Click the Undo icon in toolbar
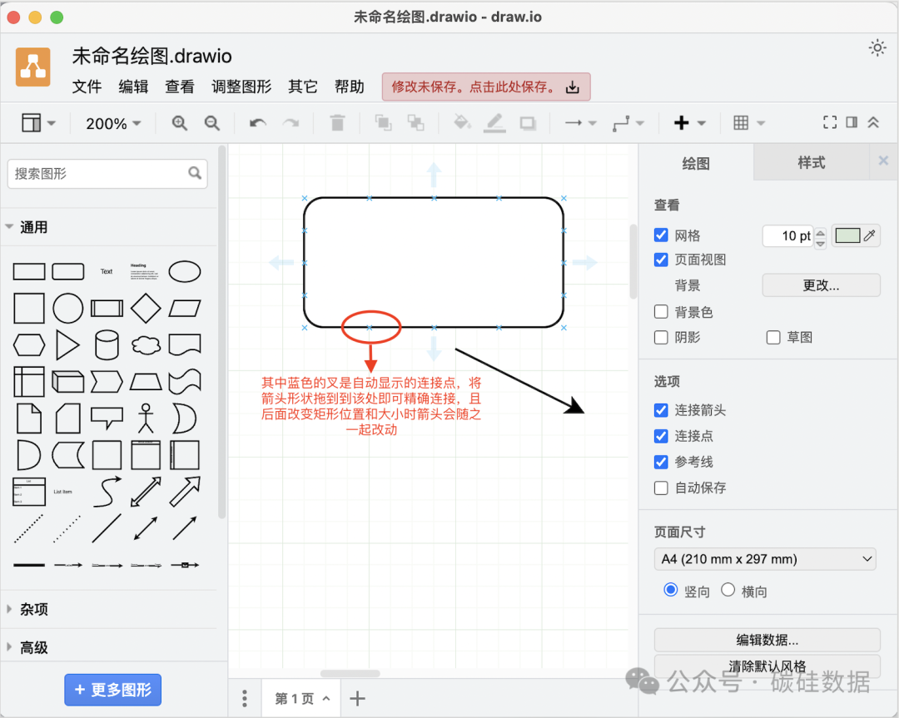The image size is (899, 718). [x=258, y=122]
